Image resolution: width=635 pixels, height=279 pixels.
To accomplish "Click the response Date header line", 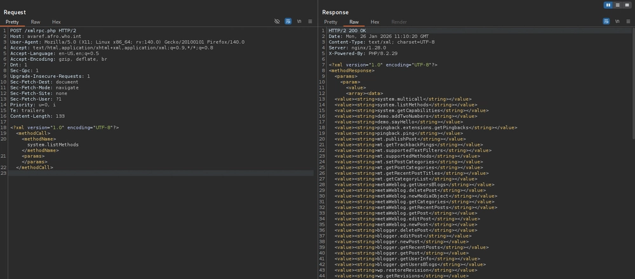I will click(x=378, y=36).
